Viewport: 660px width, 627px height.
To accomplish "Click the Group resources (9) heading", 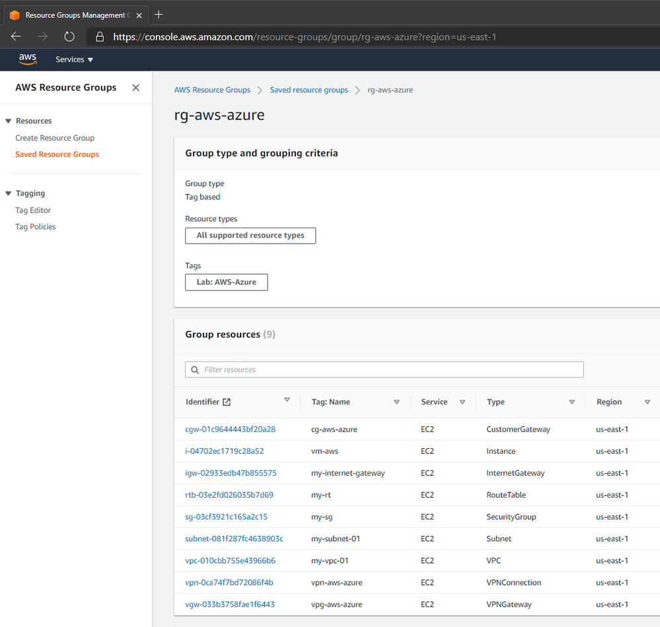I will click(x=231, y=335).
